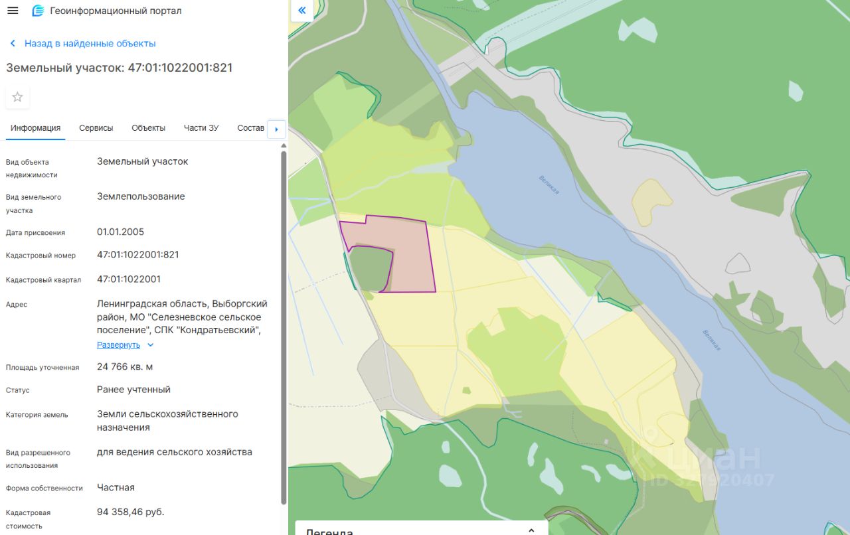Collapse the side panel with double chevron
This screenshot has width=850, height=535.
tap(302, 11)
